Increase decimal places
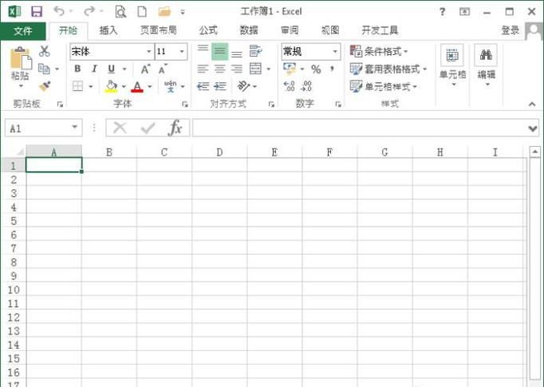 [x=289, y=86]
